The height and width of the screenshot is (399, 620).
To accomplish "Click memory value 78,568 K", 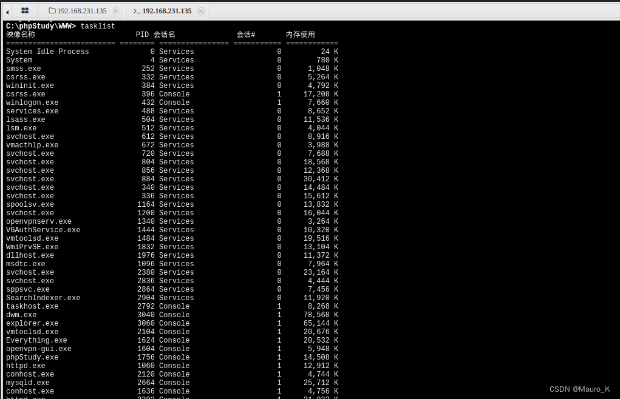I will pos(321,315).
